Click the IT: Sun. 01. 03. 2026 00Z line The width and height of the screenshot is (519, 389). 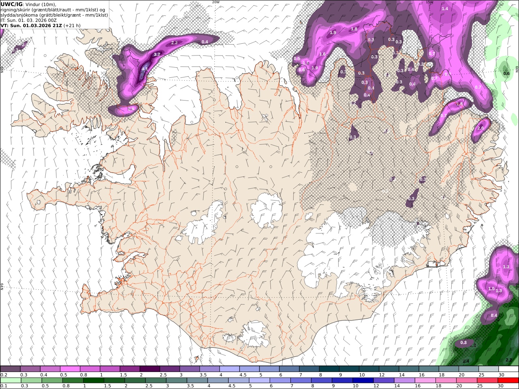[28, 20]
